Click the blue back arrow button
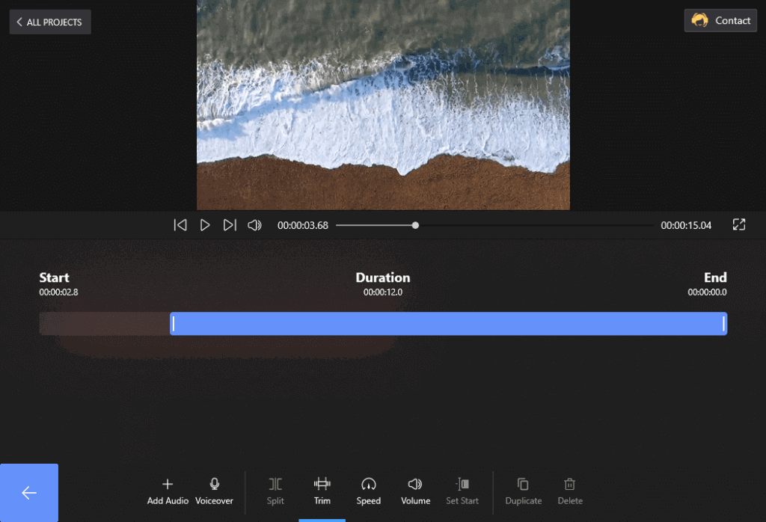This screenshot has width=766, height=522. tap(29, 493)
